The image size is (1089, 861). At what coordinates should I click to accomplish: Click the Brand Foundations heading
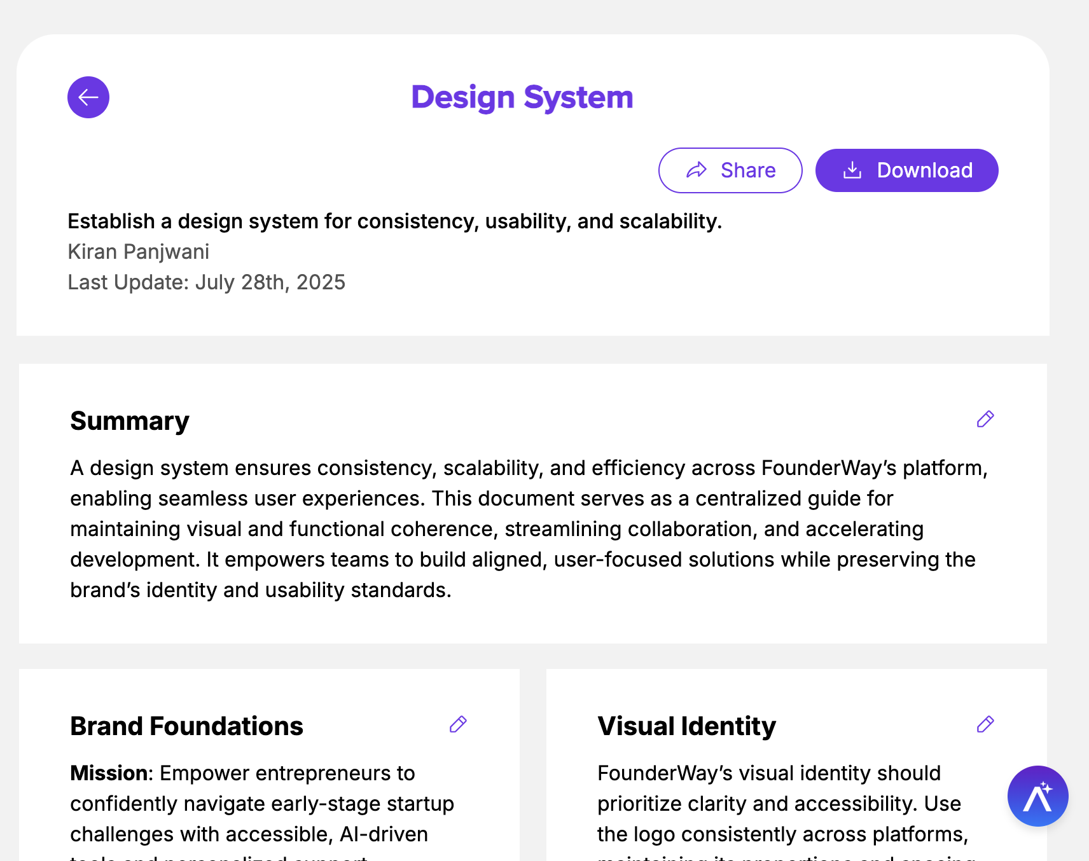pos(187,726)
